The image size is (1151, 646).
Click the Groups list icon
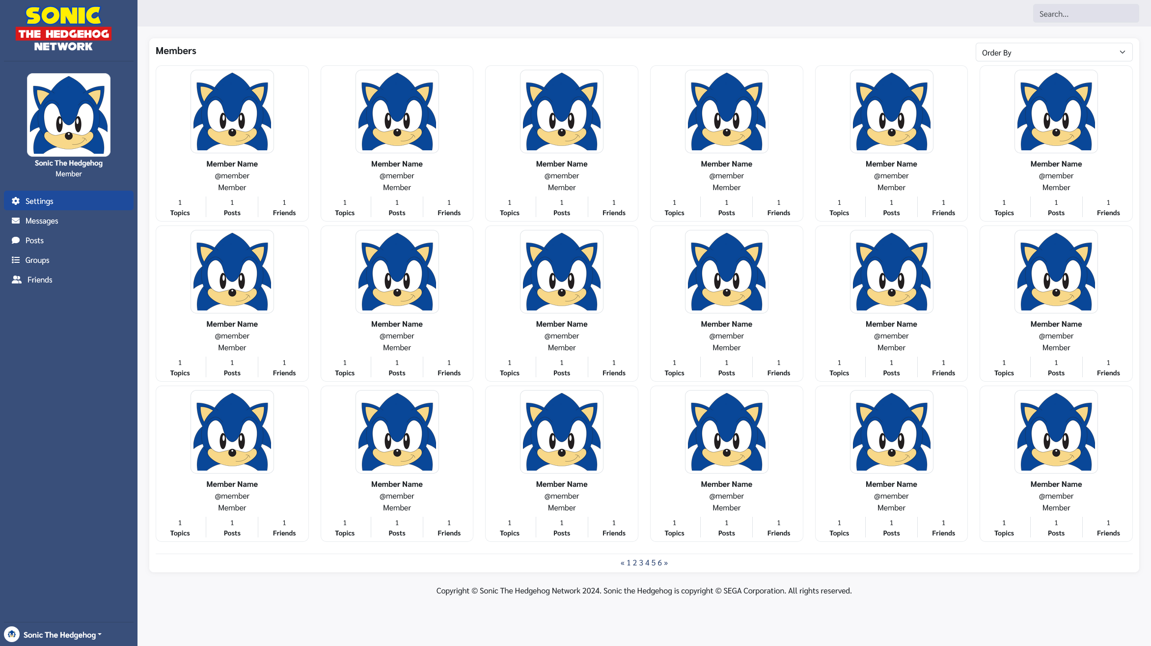pos(16,260)
